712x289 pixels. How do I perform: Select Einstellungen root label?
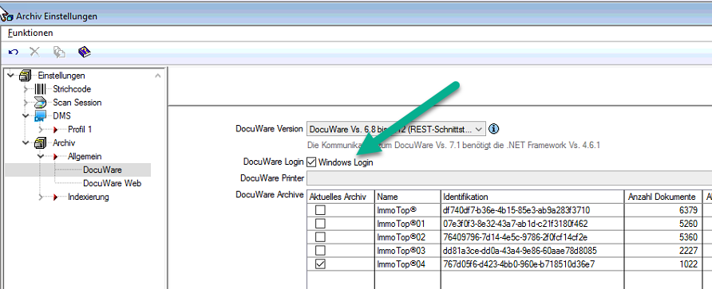61,76
